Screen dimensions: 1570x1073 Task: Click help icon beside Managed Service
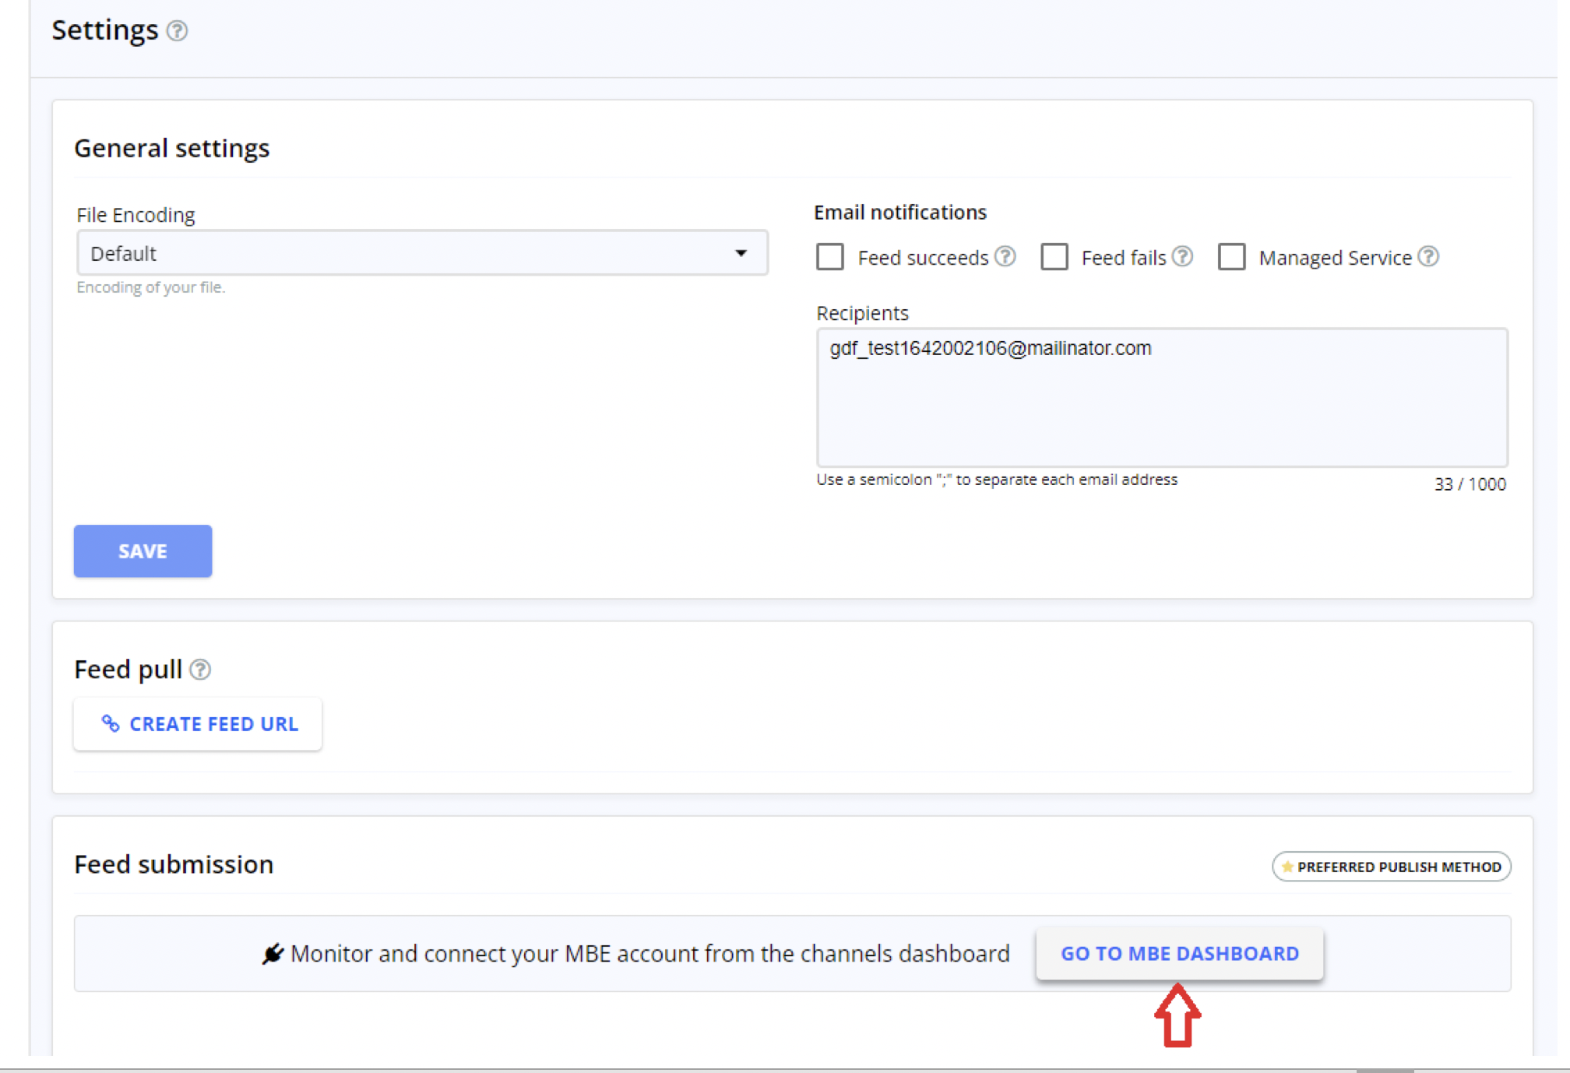click(1428, 256)
